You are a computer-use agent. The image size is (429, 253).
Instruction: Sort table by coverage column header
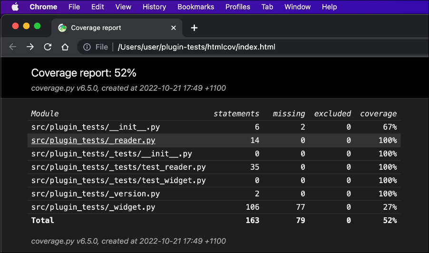(378, 114)
